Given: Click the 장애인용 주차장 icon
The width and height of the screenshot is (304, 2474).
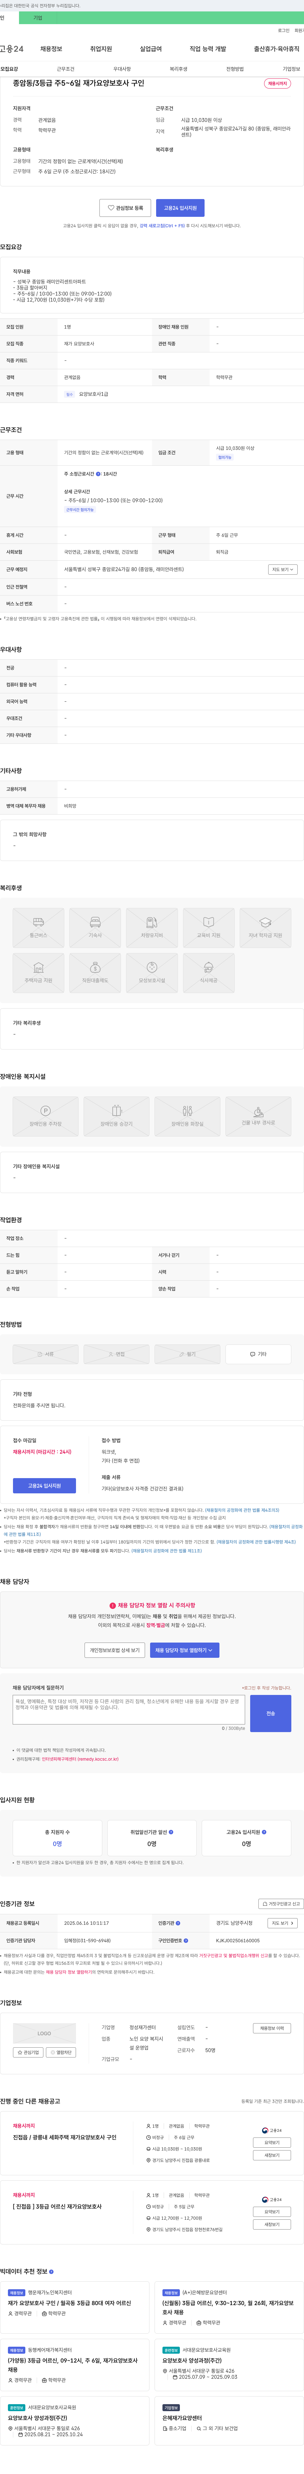Looking at the screenshot, I should (x=45, y=1116).
